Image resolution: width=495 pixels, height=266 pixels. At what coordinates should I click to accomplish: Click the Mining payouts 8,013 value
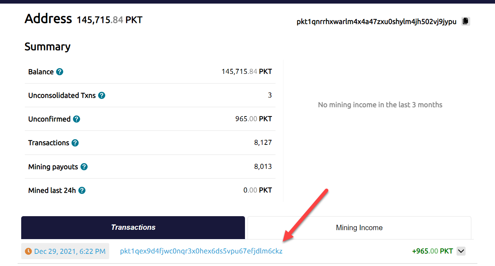pyautogui.click(x=263, y=167)
